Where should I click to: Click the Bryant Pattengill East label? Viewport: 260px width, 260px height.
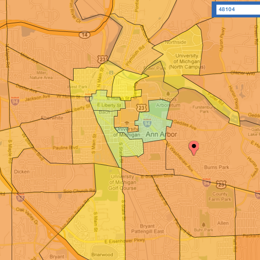click(x=148, y=229)
